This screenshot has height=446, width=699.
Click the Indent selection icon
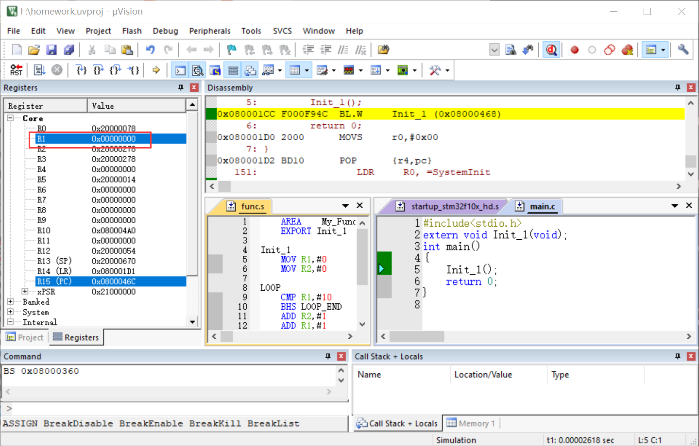click(308, 50)
